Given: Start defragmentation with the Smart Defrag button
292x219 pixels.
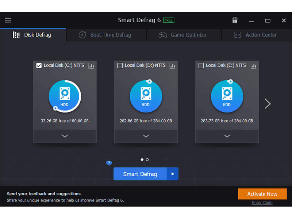Looking at the screenshot, I should tap(140, 174).
